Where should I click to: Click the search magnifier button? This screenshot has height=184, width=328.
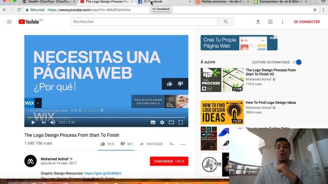(x=225, y=21)
